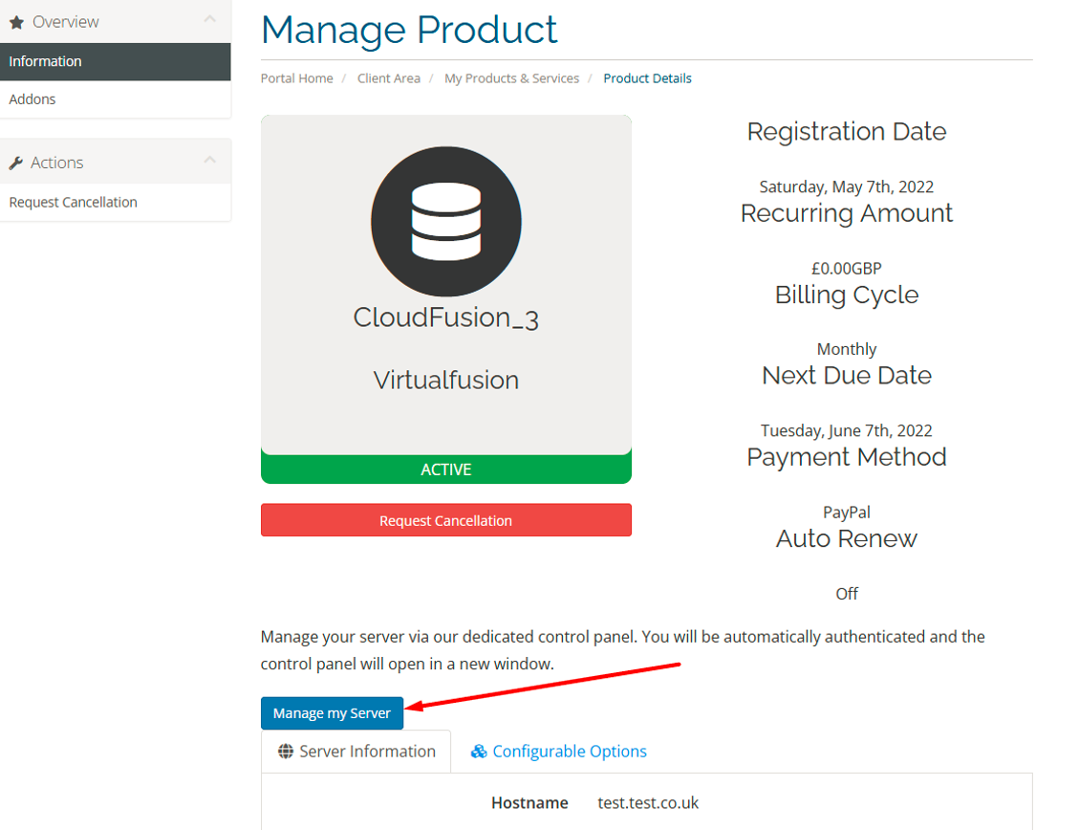This screenshot has width=1079, height=830.
Task: Click the Overview sidebar panel title
Action: point(65,22)
